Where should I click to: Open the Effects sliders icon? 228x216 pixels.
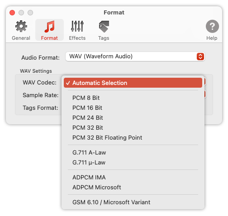point(77,26)
